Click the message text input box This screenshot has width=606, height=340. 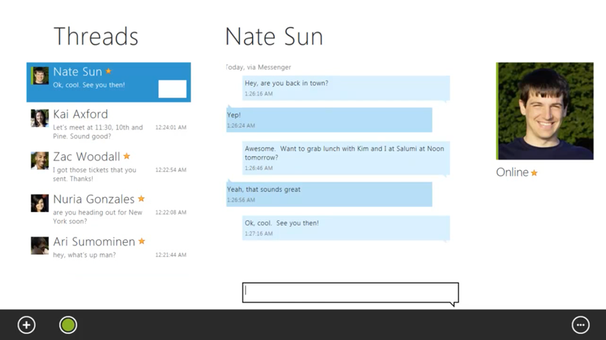tap(350, 293)
